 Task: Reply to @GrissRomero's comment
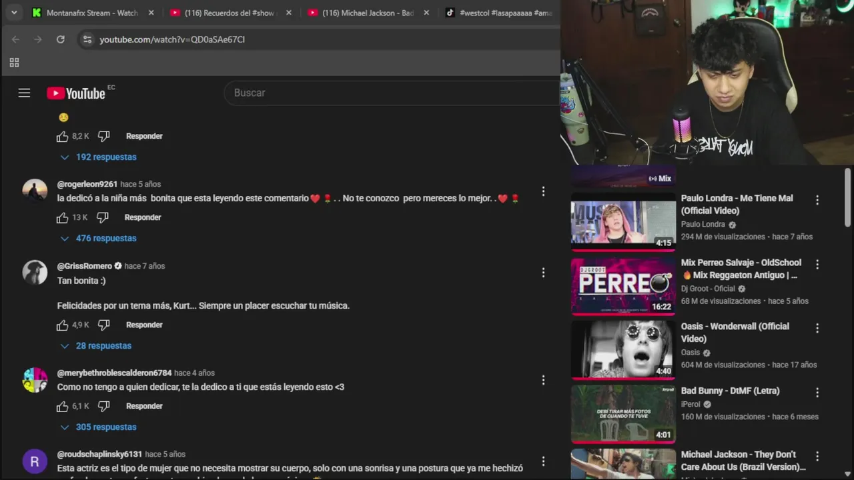(144, 325)
